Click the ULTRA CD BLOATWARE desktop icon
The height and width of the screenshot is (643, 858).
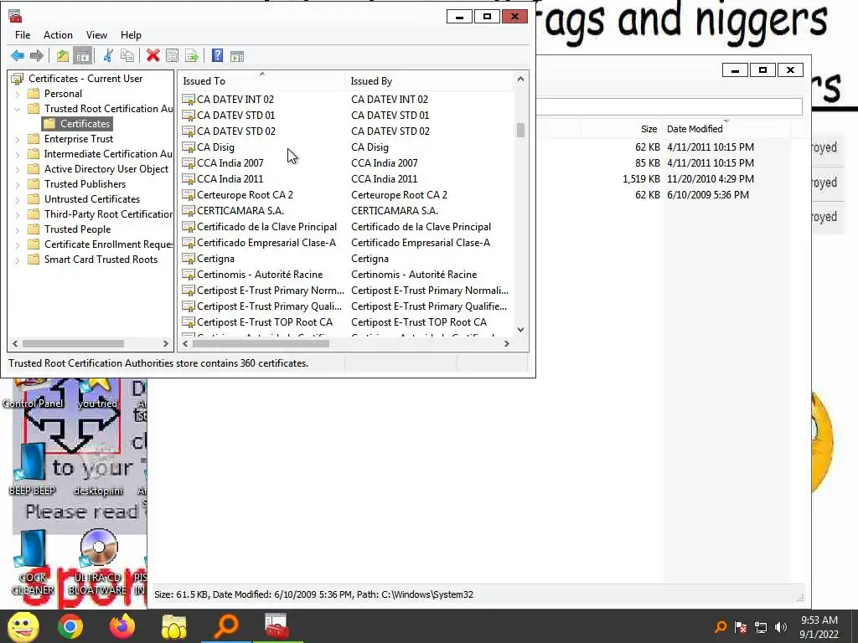[98, 562]
